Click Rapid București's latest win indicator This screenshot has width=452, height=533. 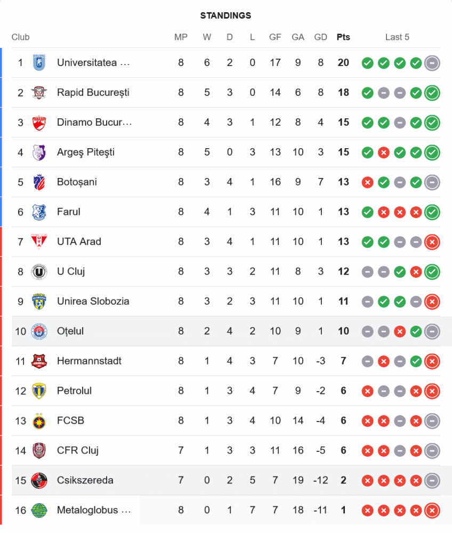[432, 93]
